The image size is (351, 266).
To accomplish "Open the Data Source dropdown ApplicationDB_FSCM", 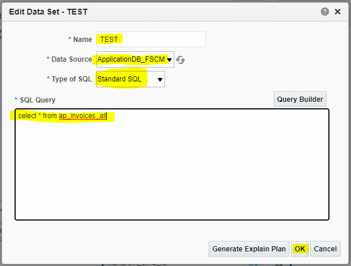I will pyautogui.click(x=135, y=59).
